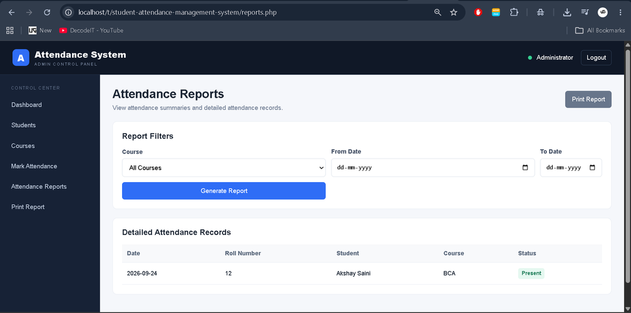Open the All Bookmarks folder
Screen dimensions: 631x313
pyautogui.click(x=600, y=30)
